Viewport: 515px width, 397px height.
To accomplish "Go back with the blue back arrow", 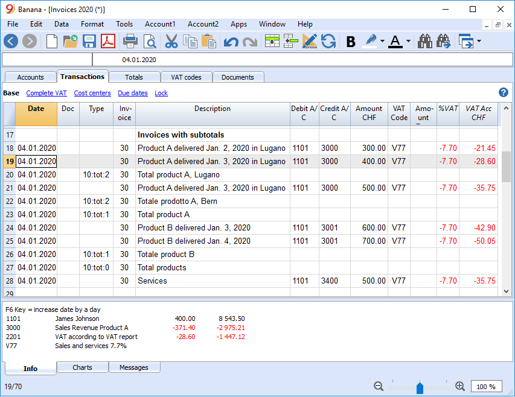I will pos(11,42).
